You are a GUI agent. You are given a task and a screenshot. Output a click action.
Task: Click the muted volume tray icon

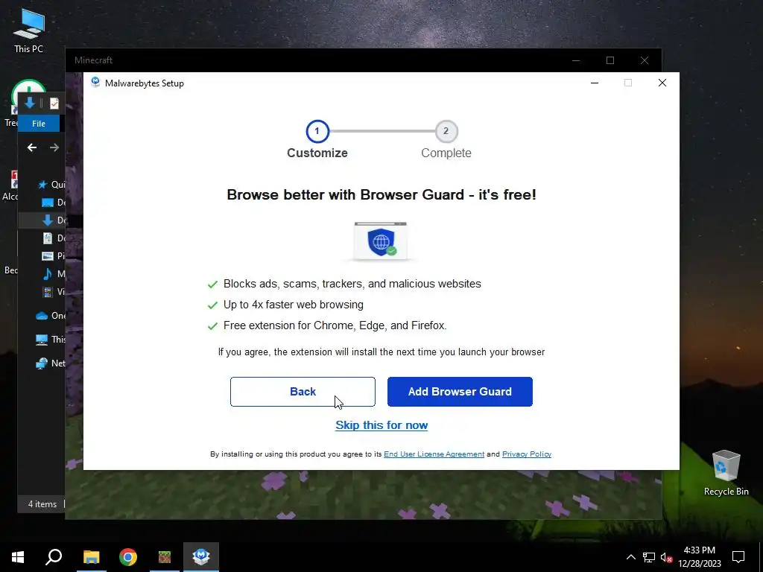pyautogui.click(x=666, y=557)
